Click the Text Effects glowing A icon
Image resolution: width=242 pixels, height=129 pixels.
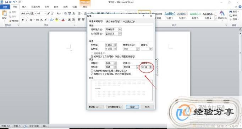pos(51,20)
